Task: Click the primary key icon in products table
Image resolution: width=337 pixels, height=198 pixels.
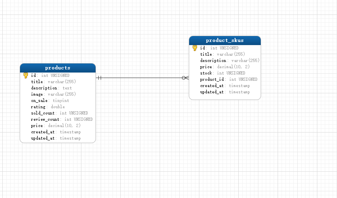Action: pyautogui.click(x=26, y=75)
